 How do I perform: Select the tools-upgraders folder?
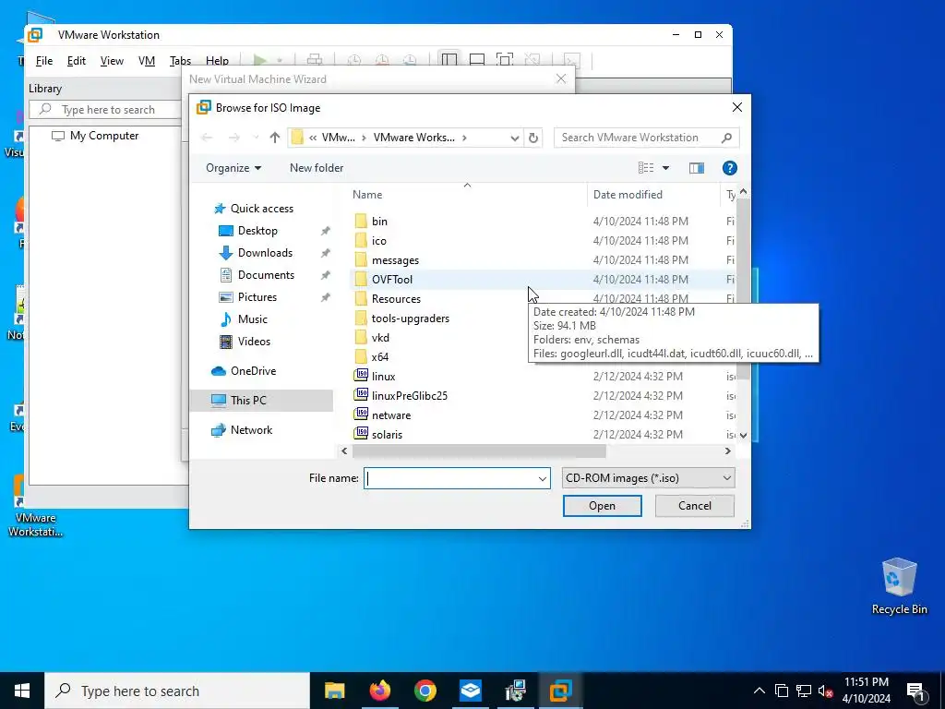point(411,318)
